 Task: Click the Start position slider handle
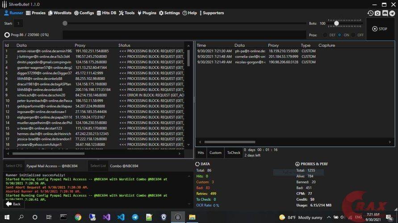(65, 23)
